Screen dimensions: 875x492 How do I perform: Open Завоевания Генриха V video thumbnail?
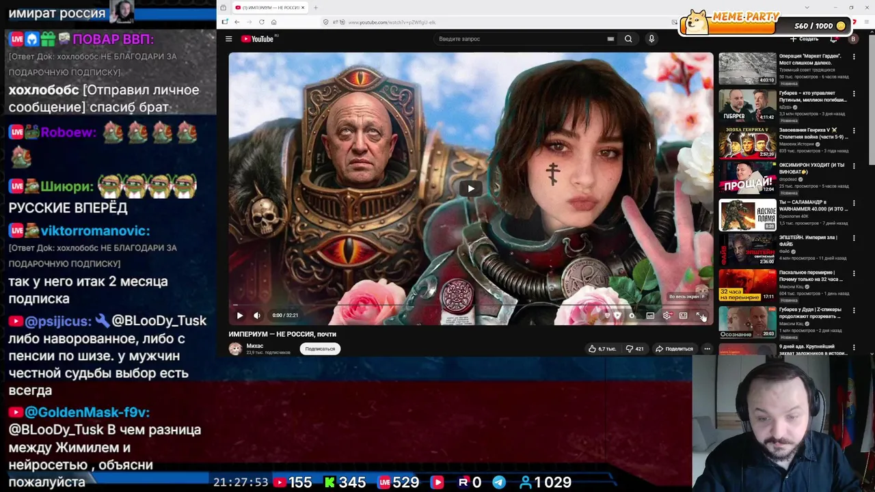(x=747, y=142)
